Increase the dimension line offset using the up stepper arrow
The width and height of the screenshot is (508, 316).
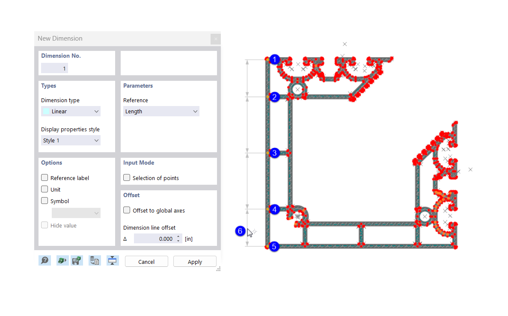178,236
